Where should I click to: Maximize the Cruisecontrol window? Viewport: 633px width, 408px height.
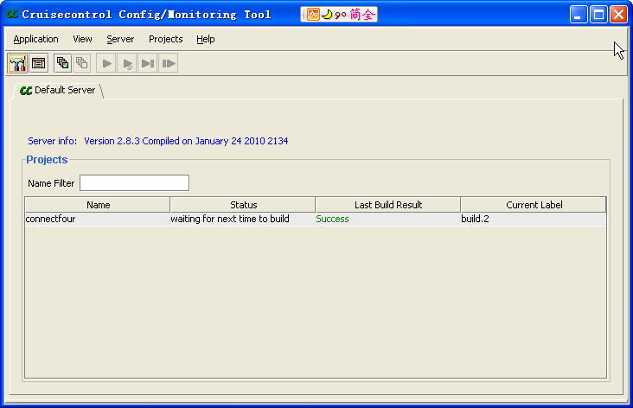[x=598, y=15]
